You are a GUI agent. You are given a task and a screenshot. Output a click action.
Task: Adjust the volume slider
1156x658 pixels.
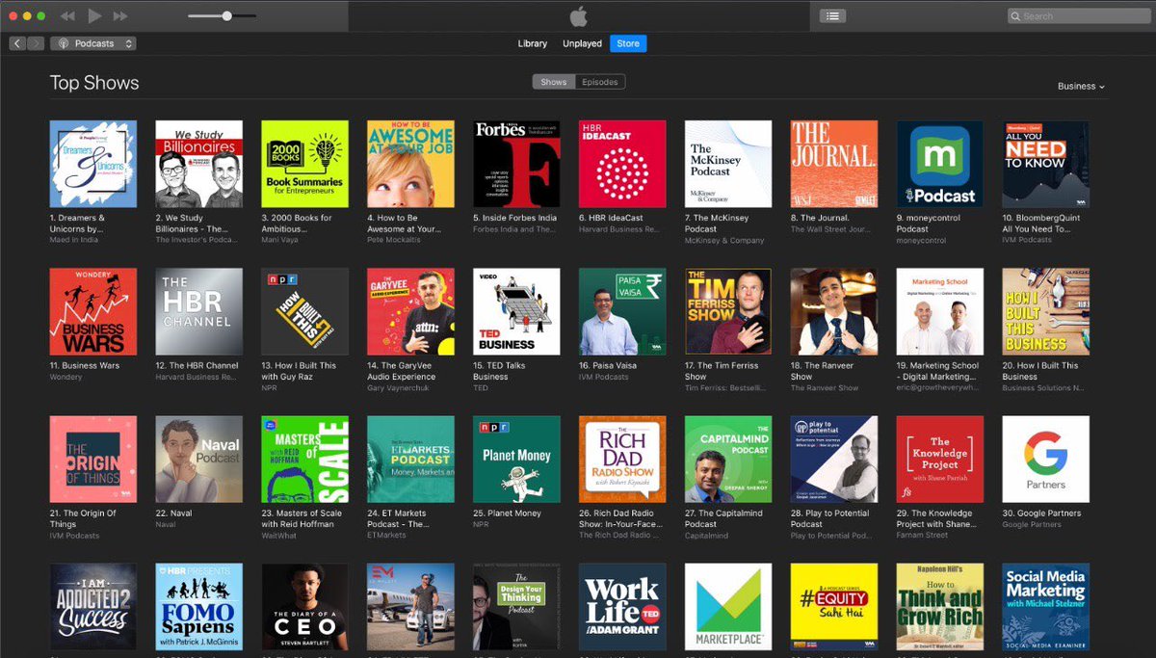point(222,16)
